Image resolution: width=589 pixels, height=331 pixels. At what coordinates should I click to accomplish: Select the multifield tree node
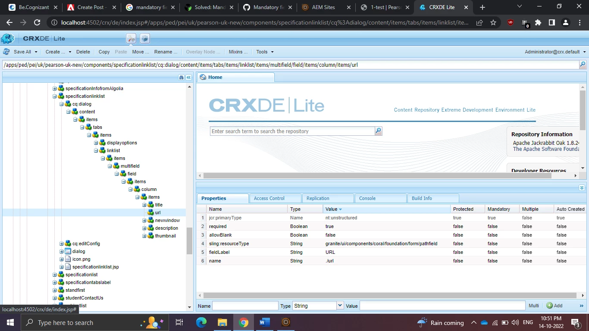130,166
